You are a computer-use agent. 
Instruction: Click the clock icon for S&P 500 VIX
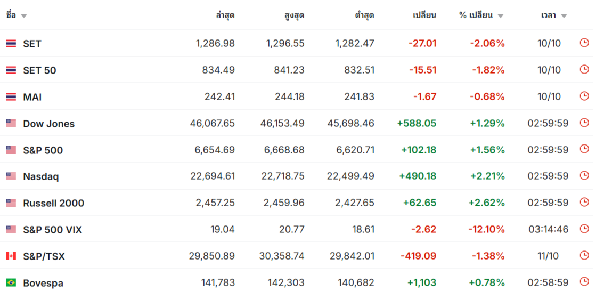(x=584, y=229)
